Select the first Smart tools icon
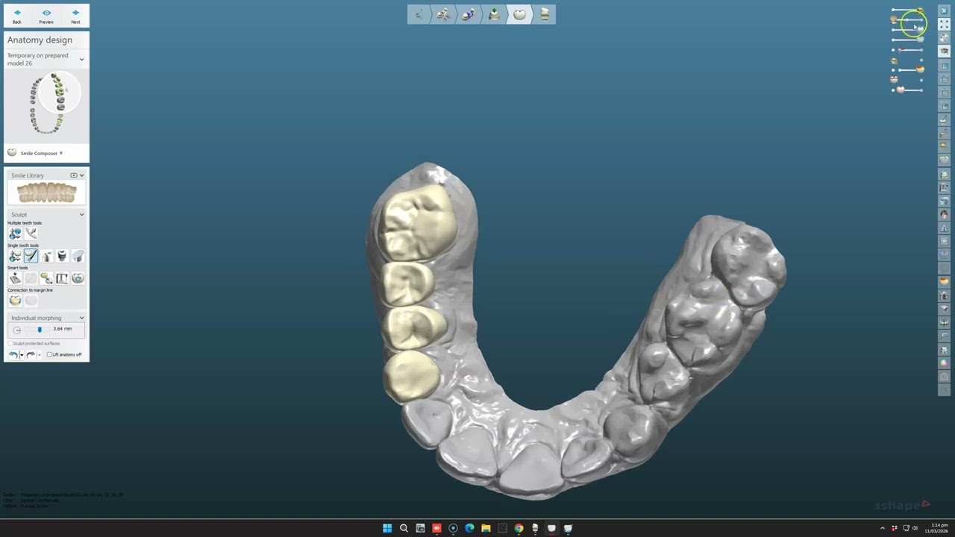Image resolution: width=955 pixels, height=537 pixels. pos(15,278)
